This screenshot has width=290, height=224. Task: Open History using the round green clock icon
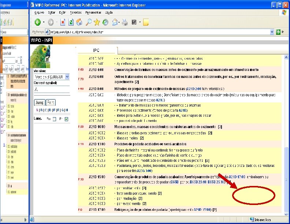click(x=105, y=22)
